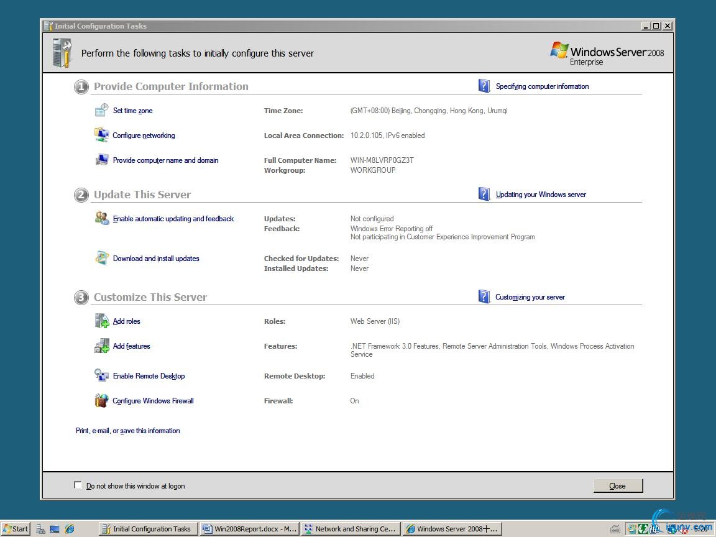Select the Roles value Web Server (IIS)
Image resolution: width=716 pixels, height=537 pixels.
375,321
